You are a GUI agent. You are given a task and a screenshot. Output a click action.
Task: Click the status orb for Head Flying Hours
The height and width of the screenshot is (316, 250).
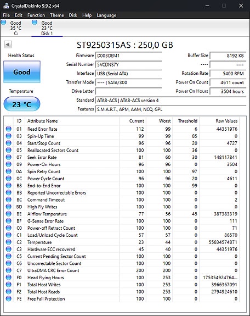9,278
